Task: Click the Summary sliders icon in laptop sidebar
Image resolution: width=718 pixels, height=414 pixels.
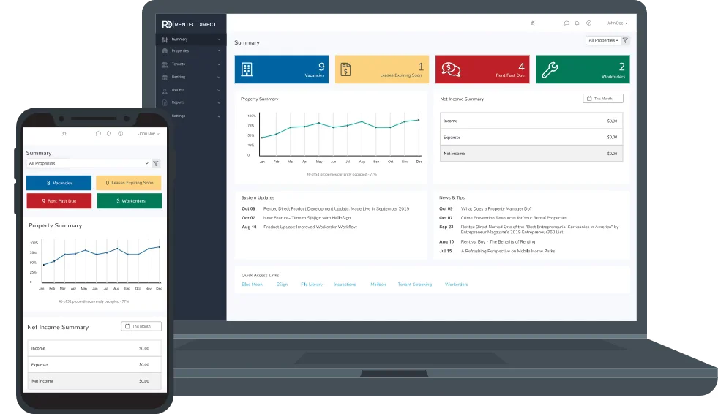Action: [x=165, y=39]
